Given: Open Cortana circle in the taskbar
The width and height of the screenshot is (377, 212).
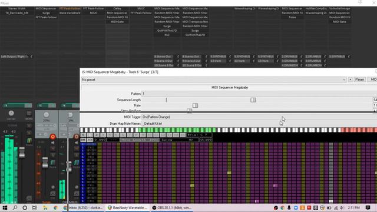Looking at the screenshot, I should point(25,208).
